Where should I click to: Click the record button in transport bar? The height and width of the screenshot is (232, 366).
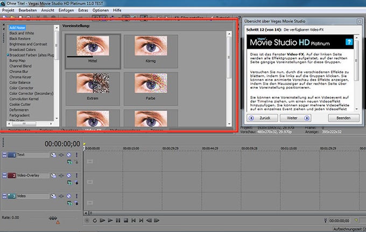87,220
